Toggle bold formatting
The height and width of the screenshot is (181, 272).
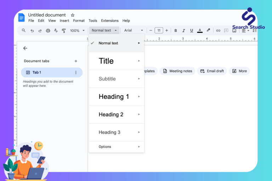(175, 30)
